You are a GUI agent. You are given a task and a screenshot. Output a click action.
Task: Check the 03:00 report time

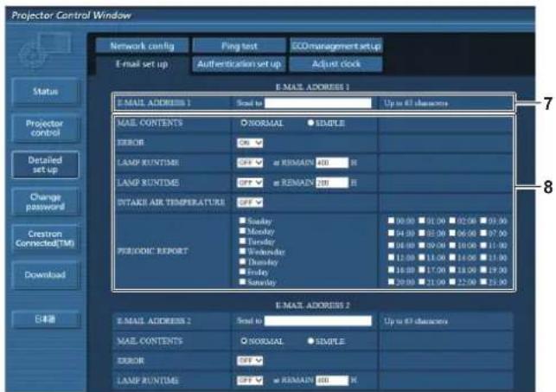[x=483, y=221]
